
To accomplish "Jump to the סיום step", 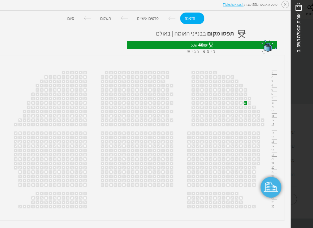I will click(x=71, y=18).
